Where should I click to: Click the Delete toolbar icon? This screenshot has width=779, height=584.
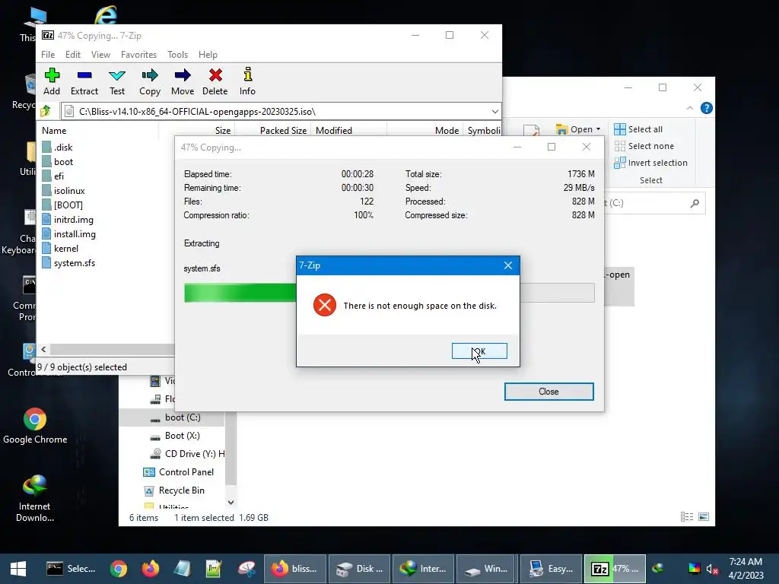pyautogui.click(x=215, y=82)
